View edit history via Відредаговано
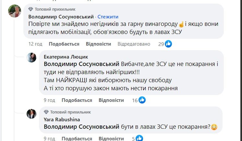 tap(134, 44)
